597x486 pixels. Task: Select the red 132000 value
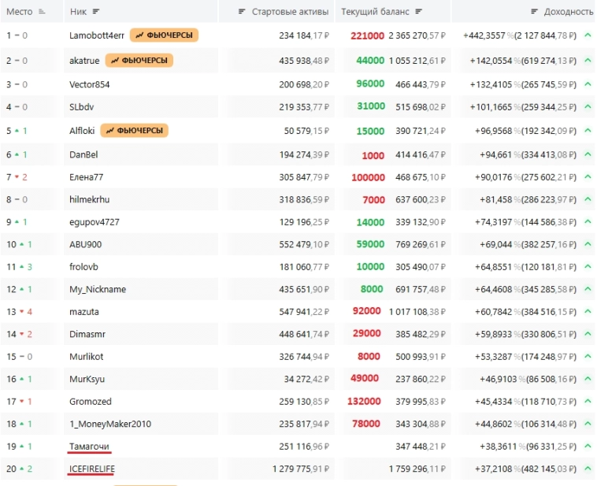(364, 401)
